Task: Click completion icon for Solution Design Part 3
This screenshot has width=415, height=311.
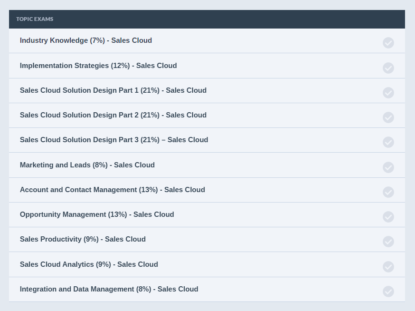Action: point(388,142)
